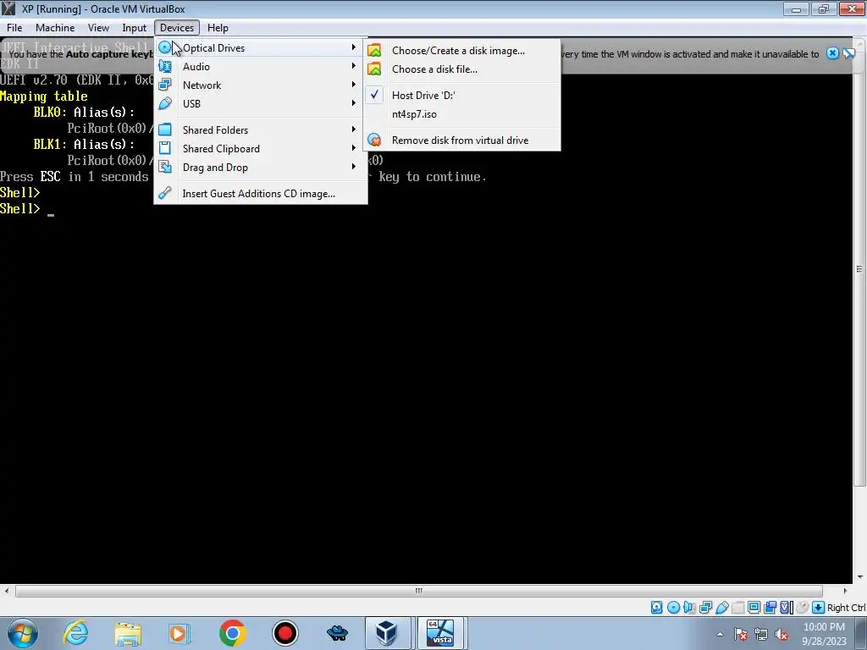Open the Help menu
867x650 pixels.
coord(218,28)
